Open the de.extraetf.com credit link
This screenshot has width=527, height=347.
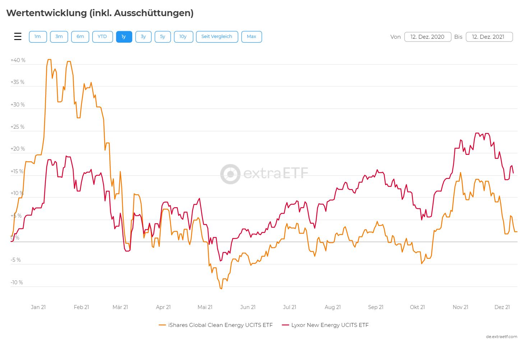coord(501,337)
